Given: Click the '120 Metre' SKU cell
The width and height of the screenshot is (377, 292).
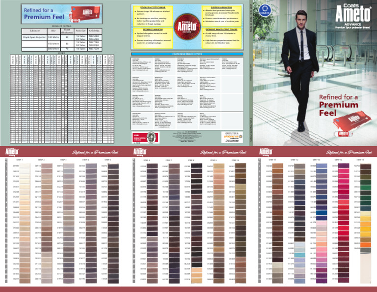Looking at the screenshot, I should tap(53, 37).
